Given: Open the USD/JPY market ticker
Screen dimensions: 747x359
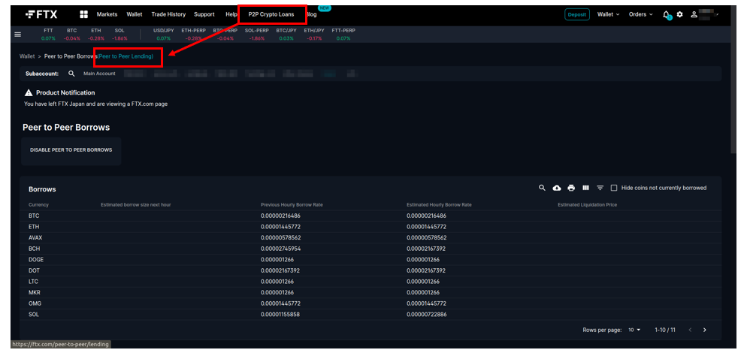Looking at the screenshot, I should (x=163, y=34).
